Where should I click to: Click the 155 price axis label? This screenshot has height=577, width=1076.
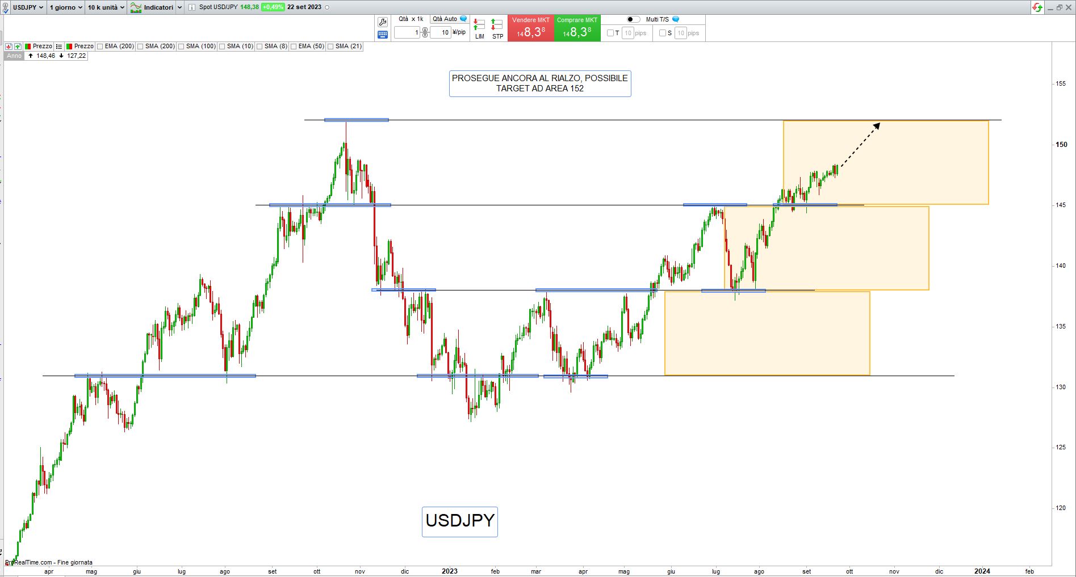pos(1061,84)
